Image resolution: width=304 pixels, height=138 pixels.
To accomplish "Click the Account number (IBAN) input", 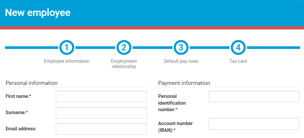I will [x=254, y=124].
